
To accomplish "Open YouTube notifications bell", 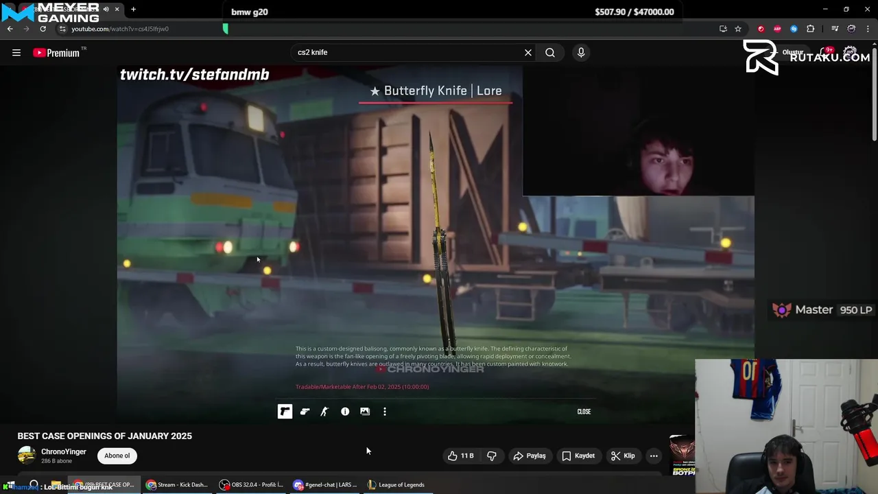I will tap(825, 53).
